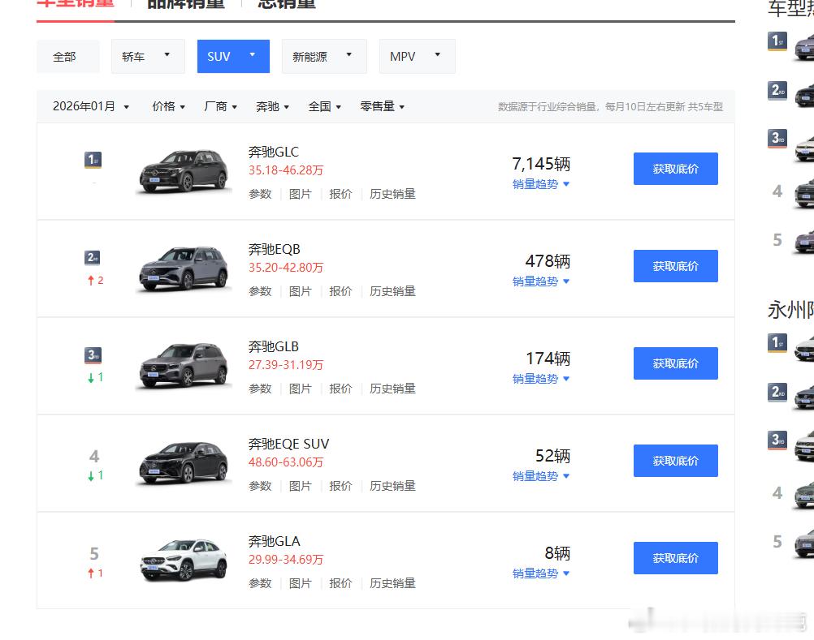This screenshot has height=640, width=814.
Task: Click rank 1 badge for 奔驰GLC
Action: point(93,160)
